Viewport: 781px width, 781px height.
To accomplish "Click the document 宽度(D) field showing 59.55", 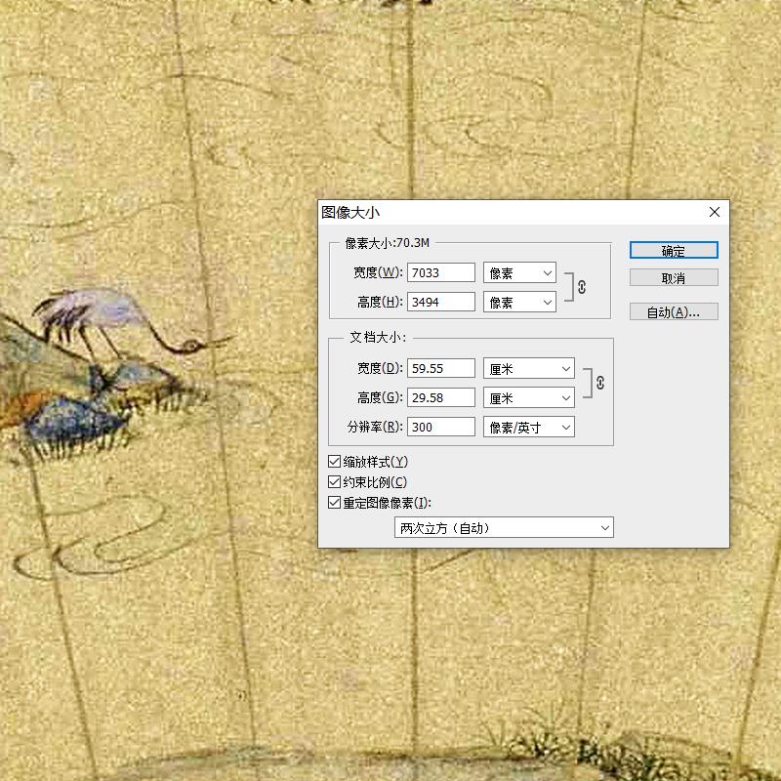I will pyautogui.click(x=441, y=369).
